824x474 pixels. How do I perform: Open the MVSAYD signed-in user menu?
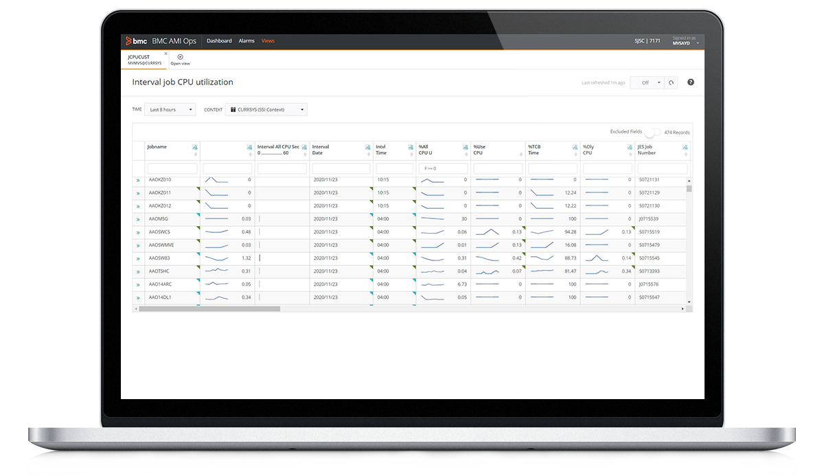pos(685,41)
